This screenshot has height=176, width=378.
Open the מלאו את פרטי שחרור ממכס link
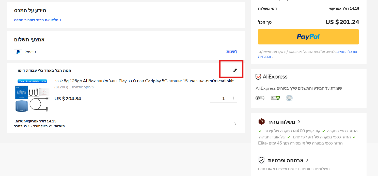click(38, 20)
